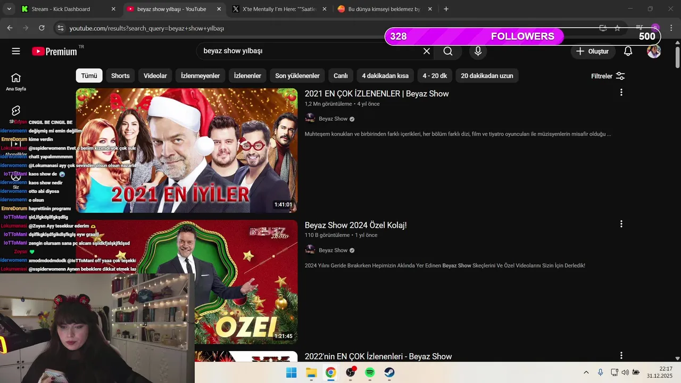
Task: Open YouTube notifications bell
Action: click(628, 51)
